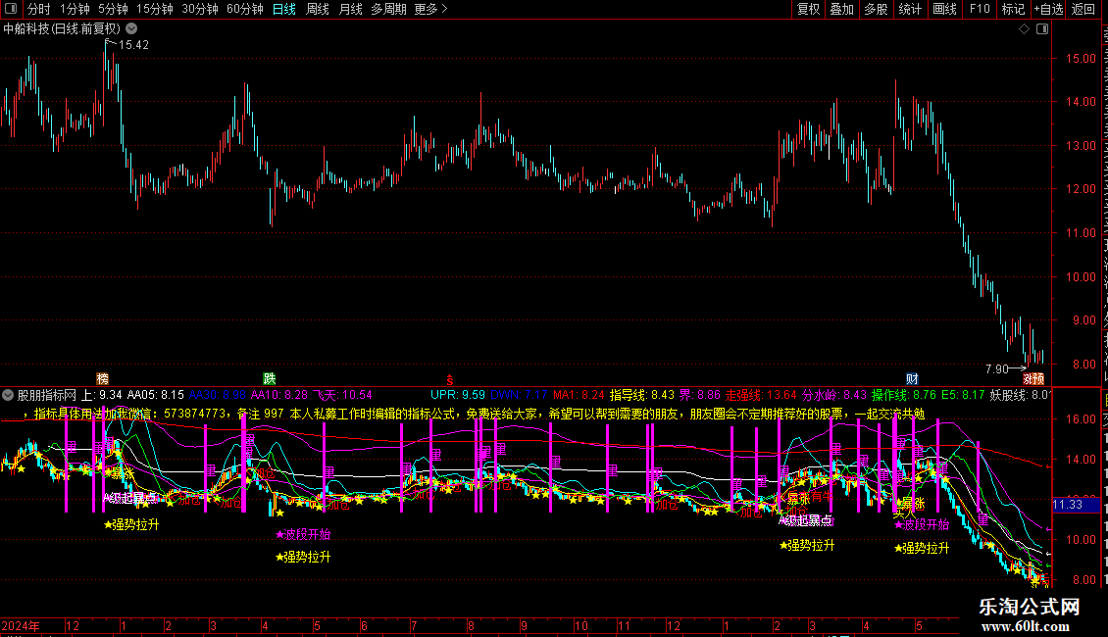Screen dimensions: 1108x637
Task: Select the 30分钟 period tab
Action: [x=200, y=9]
